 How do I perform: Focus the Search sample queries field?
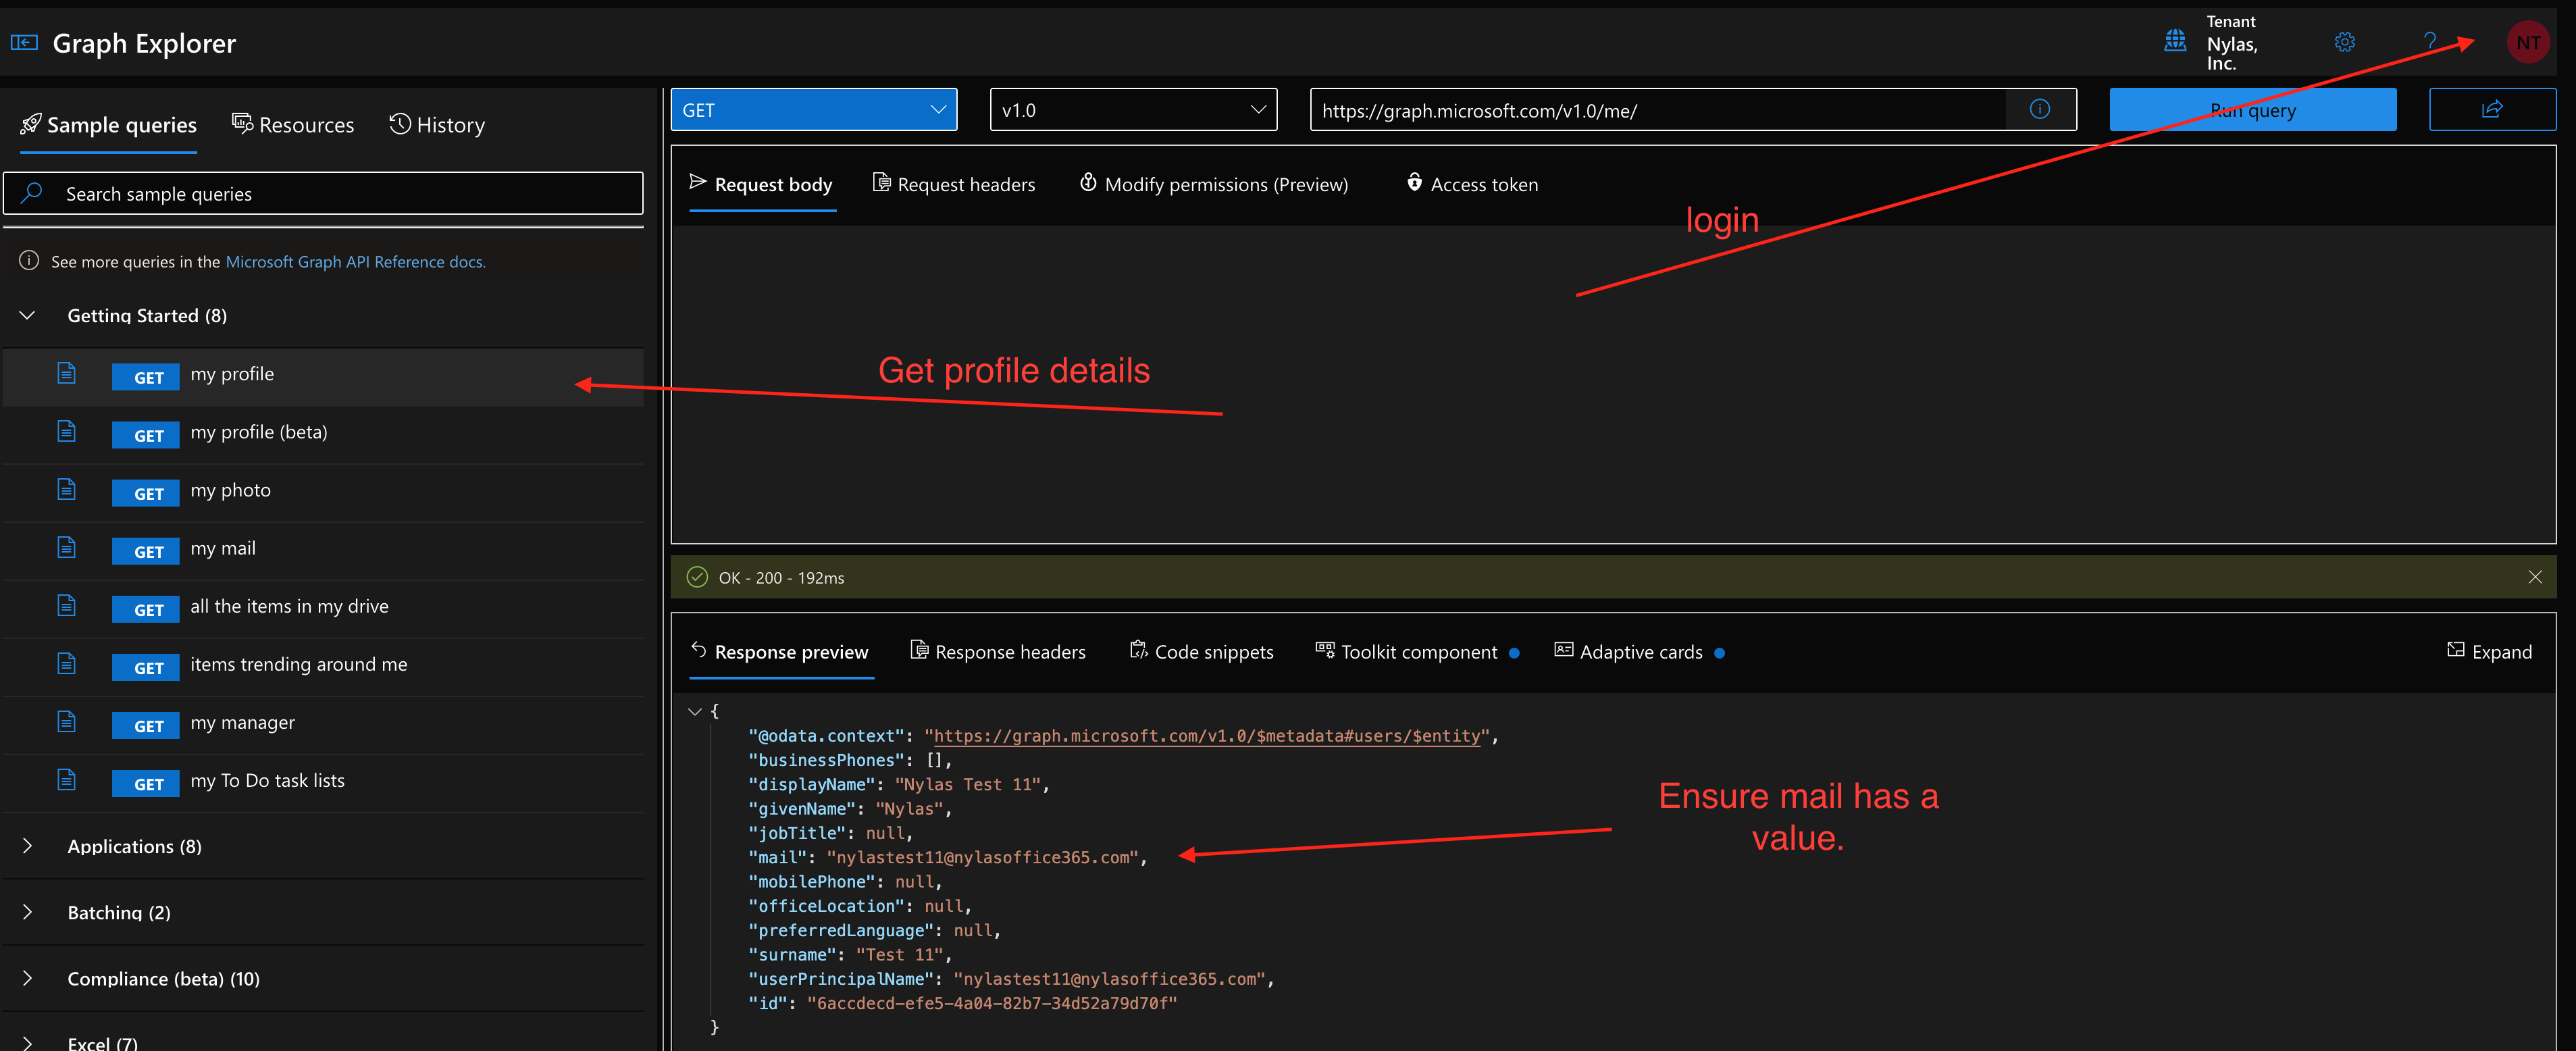coord(323,193)
